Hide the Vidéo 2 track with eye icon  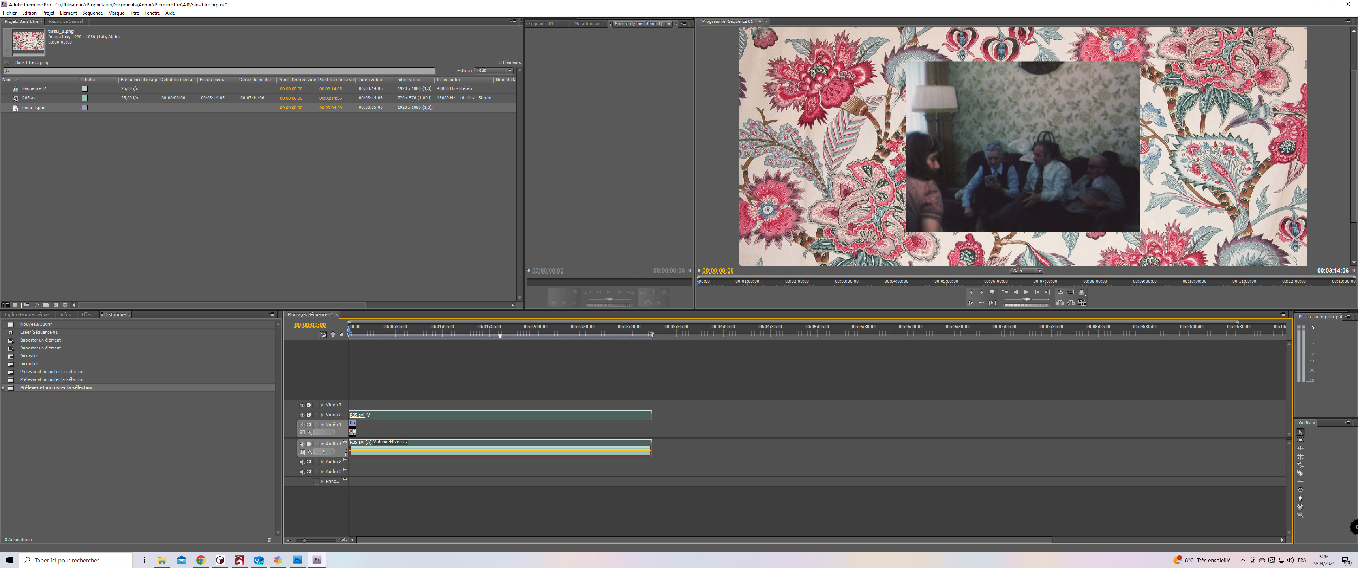[302, 415]
